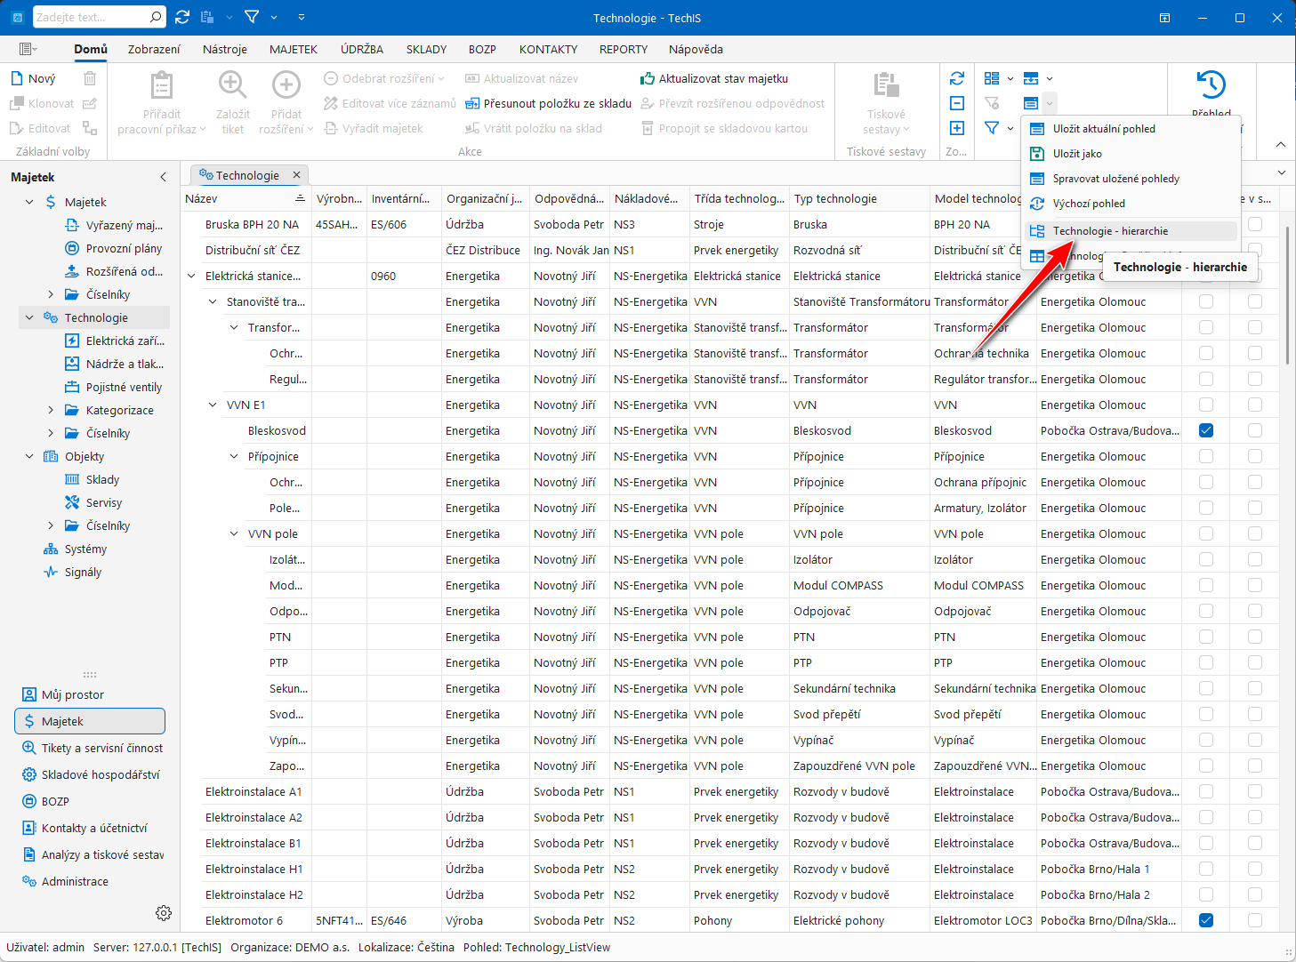1296x962 pixels.
Task: Open the REPORTY ribbon tab
Action: tap(624, 49)
